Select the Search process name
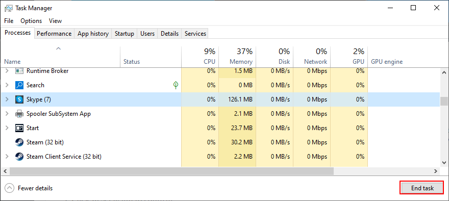Viewport: 449px width, 201px height. point(35,85)
